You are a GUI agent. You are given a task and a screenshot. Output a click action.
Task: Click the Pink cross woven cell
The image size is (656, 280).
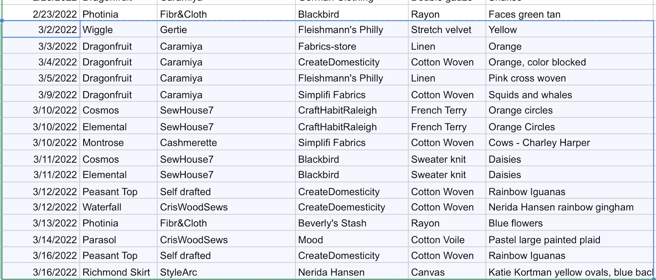pos(569,78)
